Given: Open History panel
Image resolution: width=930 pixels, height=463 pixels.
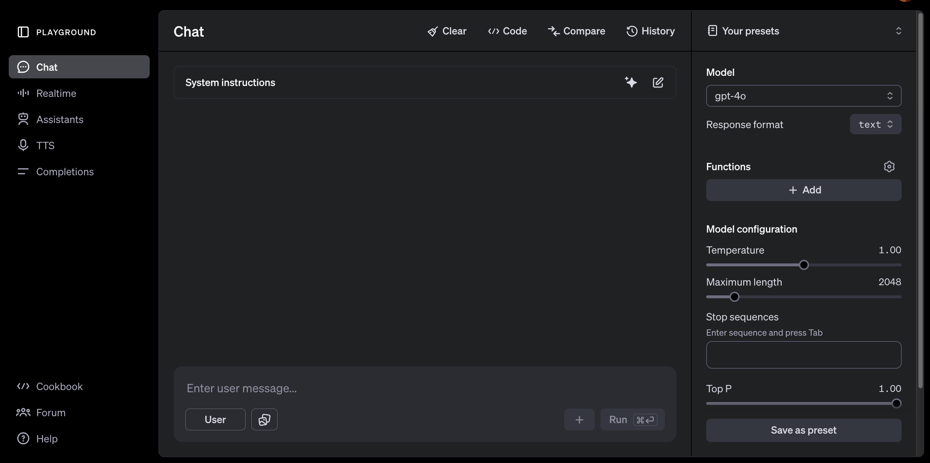Looking at the screenshot, I should pyautogui.click(x=650, y=30).
